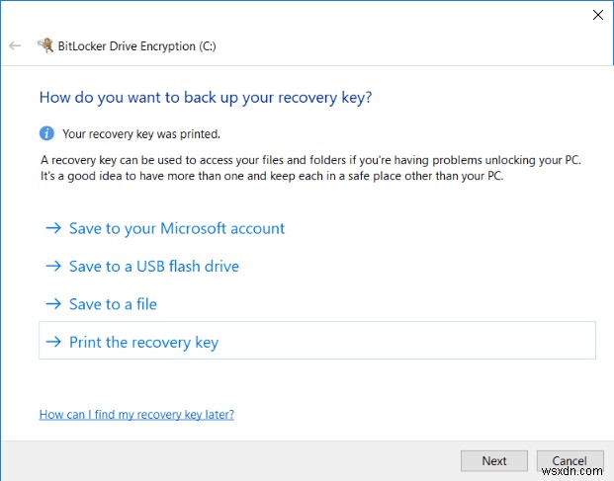The height and width of the screenshot is (481, 614).
Task: Open 'How can I find my recovery key later?'
Action: click(136, 415)
